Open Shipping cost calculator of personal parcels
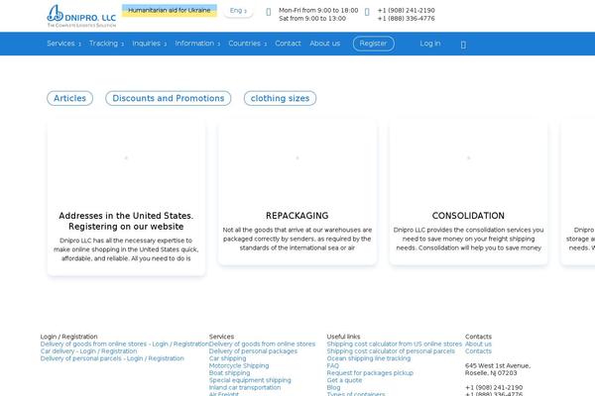This screenshot has height=396, width=595. (391, 351)
